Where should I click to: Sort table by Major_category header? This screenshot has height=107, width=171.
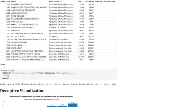(57, 2)
